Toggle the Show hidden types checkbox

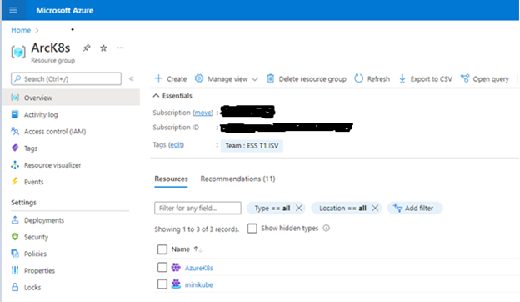pyautogui.click(x=252, y=229)
